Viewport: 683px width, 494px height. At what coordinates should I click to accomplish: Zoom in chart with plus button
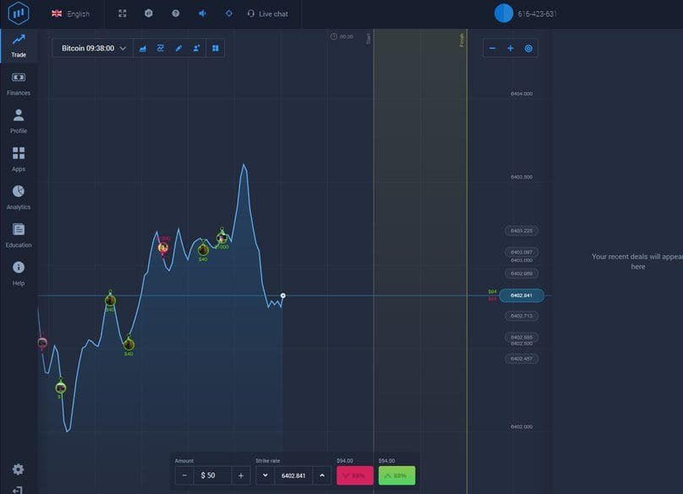pos(511,48)
